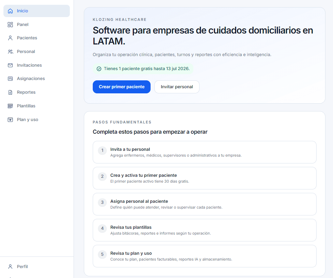
Task: Click the KLOZING HEALTHCARE label
Action: point(119,19)
